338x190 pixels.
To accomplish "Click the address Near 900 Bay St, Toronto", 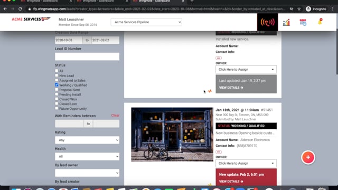I will coord(242,115).
